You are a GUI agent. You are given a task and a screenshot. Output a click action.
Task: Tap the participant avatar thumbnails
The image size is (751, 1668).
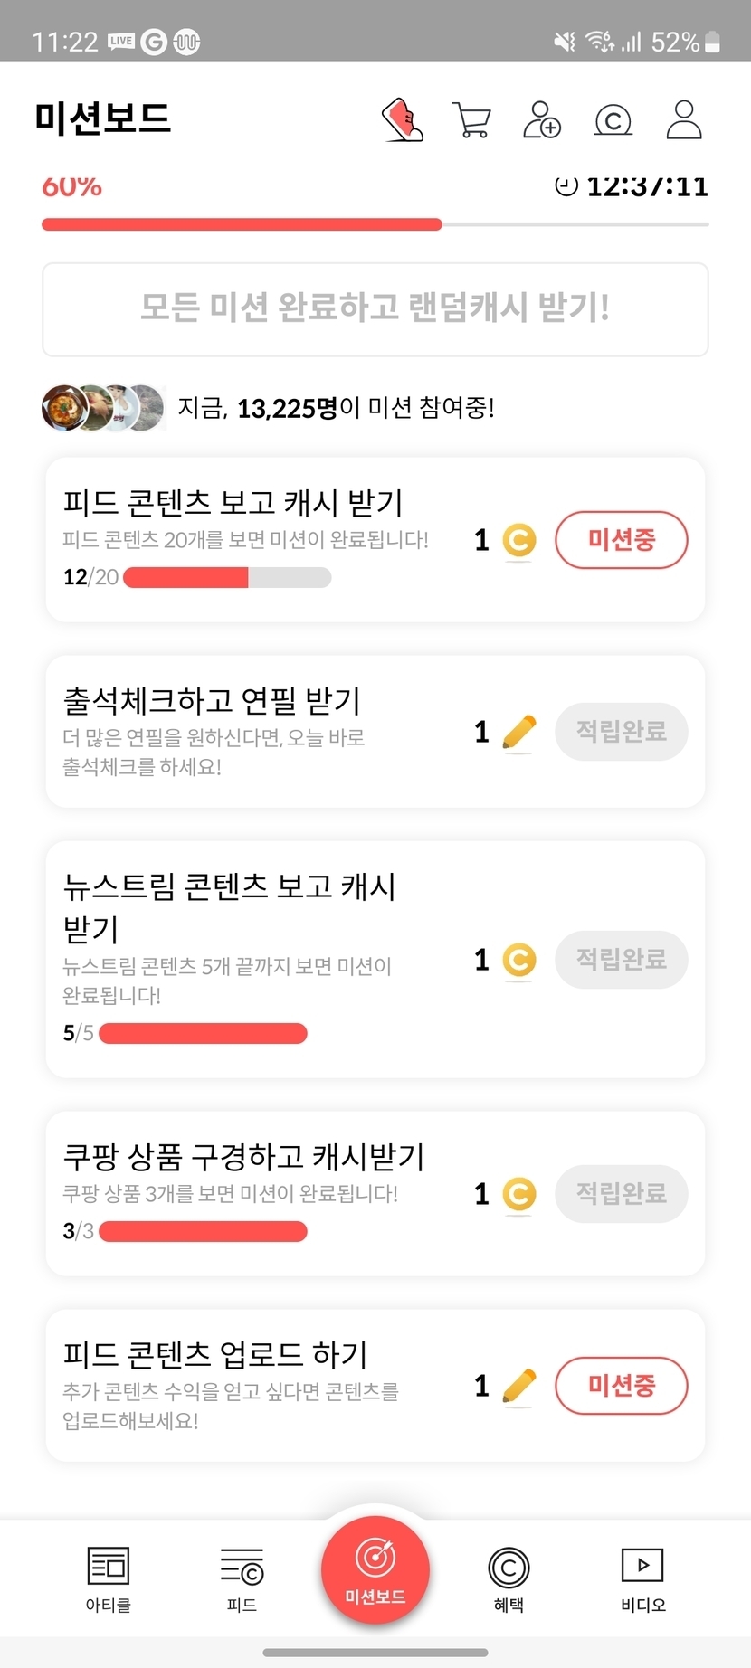pyautogui.click(x=103, y=408)
